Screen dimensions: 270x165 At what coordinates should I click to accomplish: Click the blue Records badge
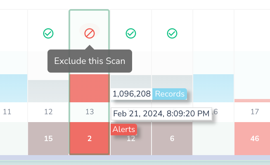coord(170,94)
